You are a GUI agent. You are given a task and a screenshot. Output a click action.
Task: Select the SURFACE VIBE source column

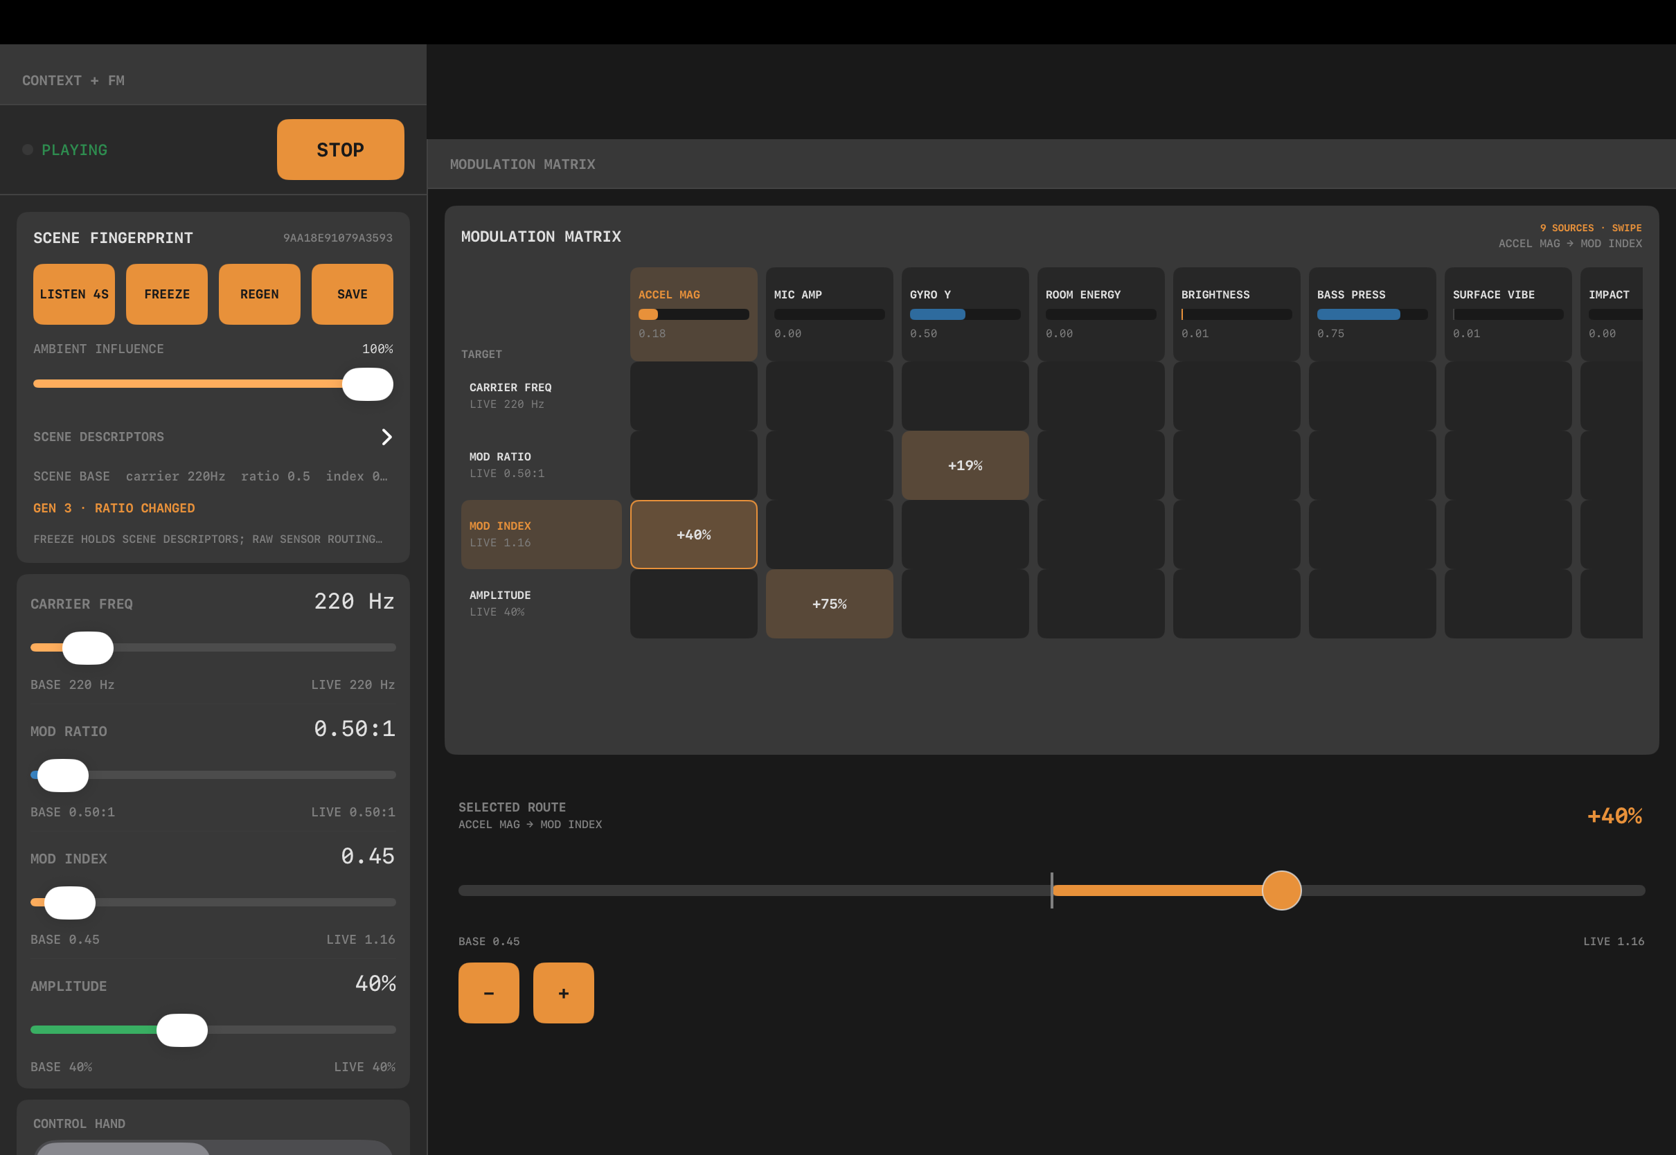(x=1508, y=314)
